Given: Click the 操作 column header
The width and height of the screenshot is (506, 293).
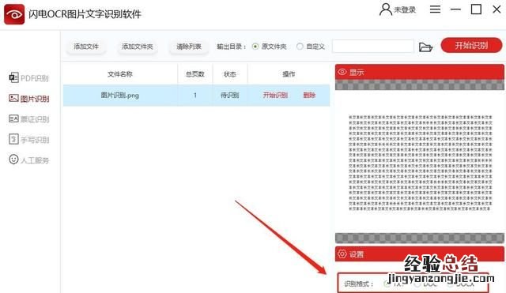Looking at the screenshot, I should [289, 74].
